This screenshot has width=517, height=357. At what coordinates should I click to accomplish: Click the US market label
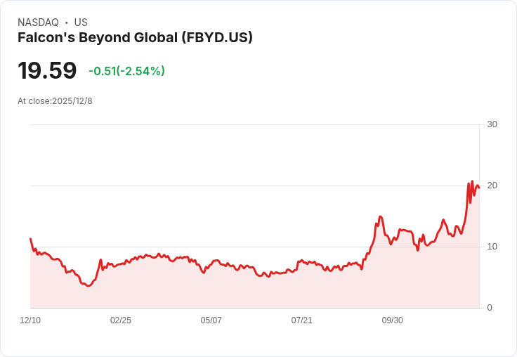81,22
